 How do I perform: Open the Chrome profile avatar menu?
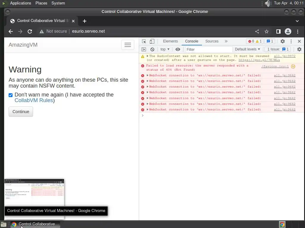tap(288, 31)
